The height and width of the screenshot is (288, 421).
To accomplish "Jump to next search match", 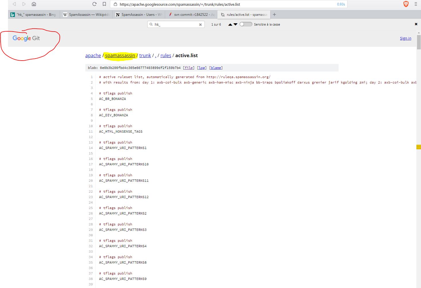I will click(235, 24).
